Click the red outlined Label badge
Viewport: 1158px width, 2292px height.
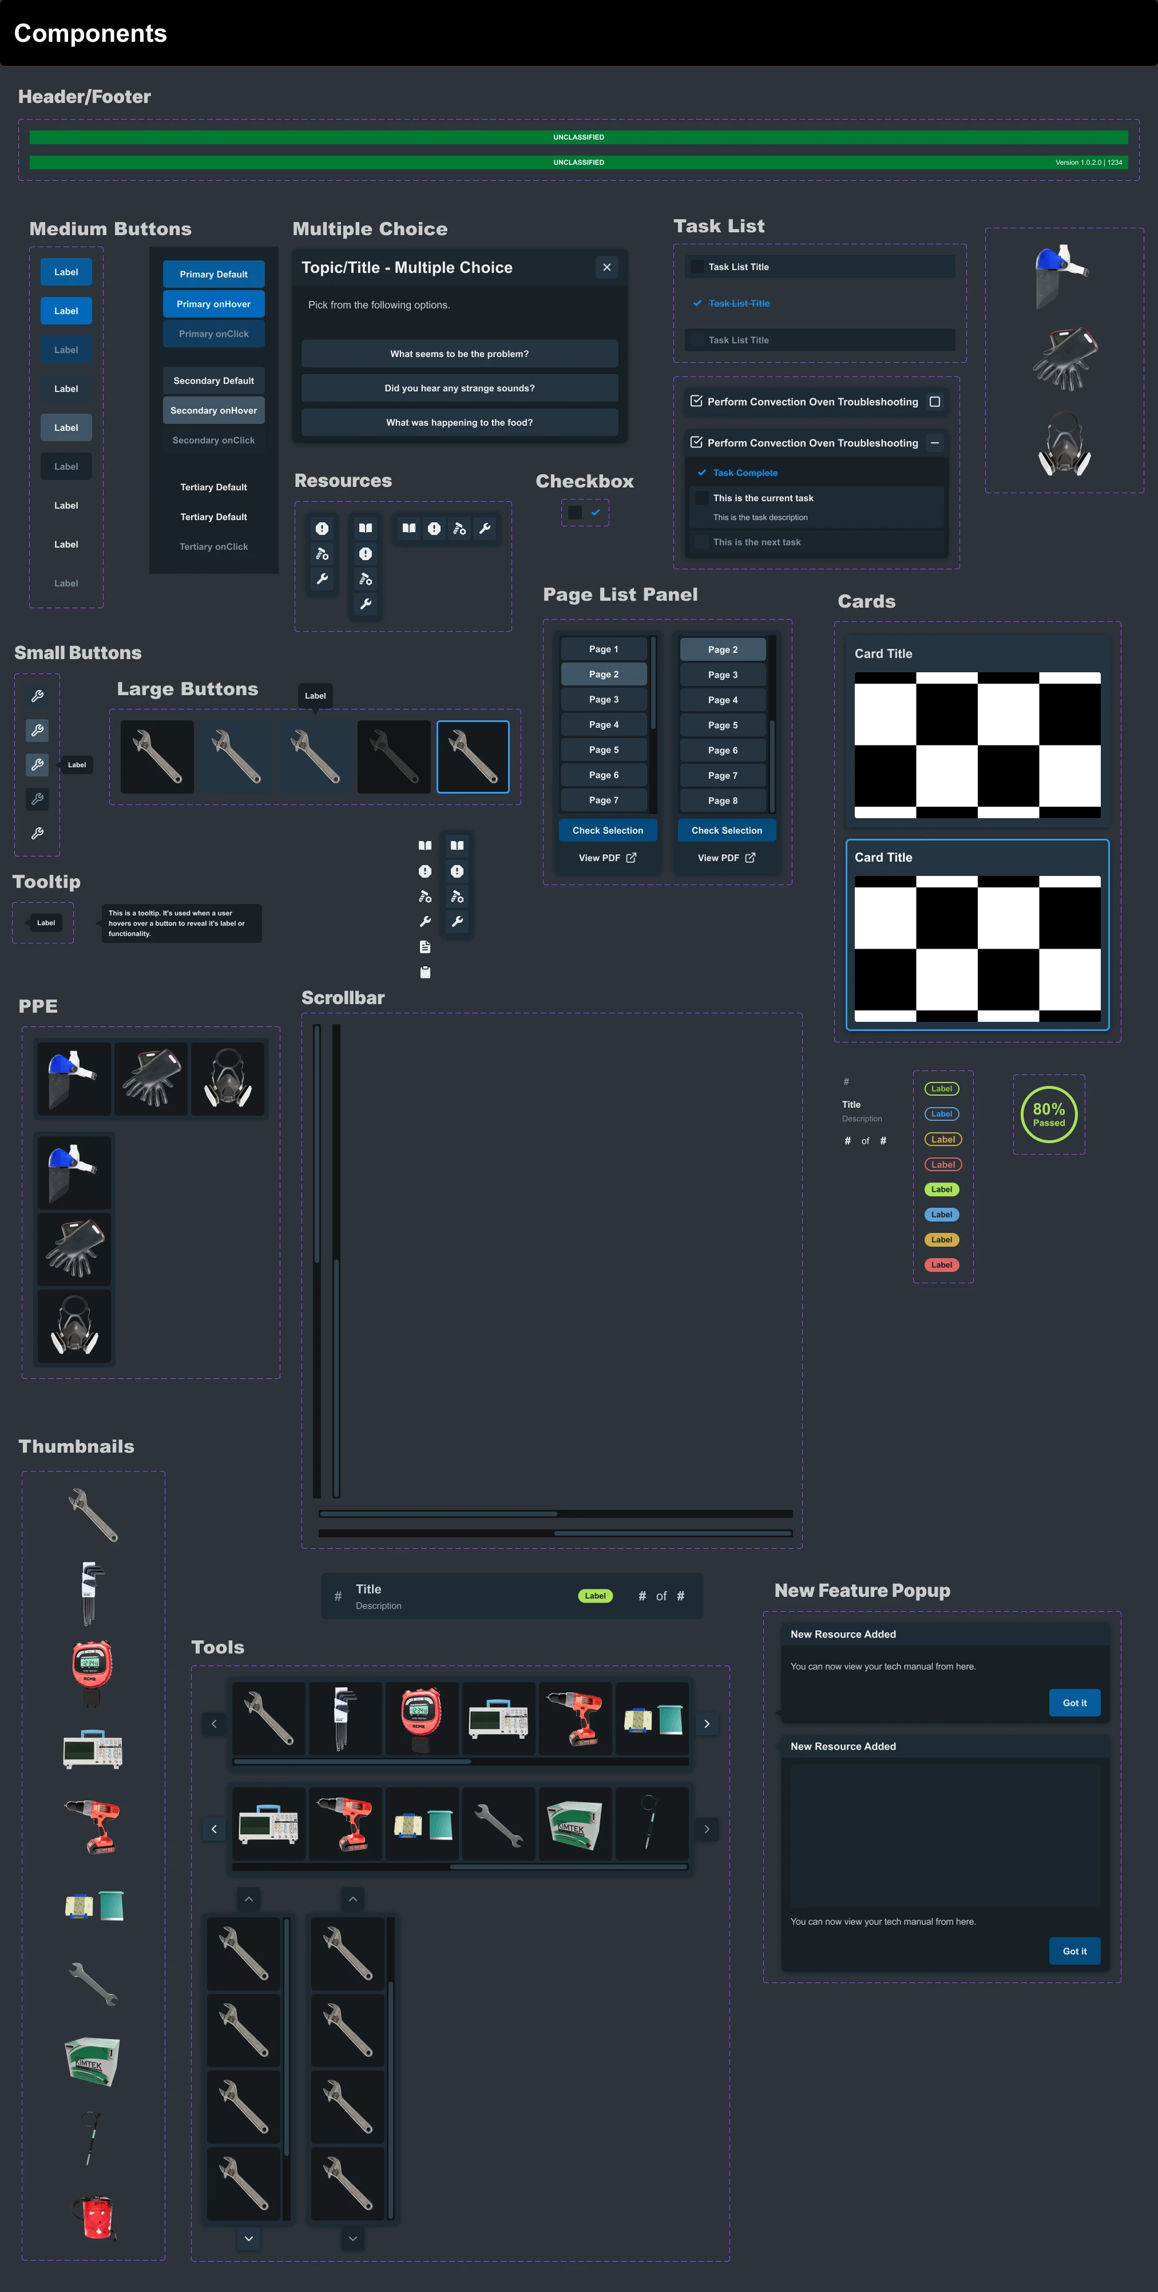tap(942, 1165)
